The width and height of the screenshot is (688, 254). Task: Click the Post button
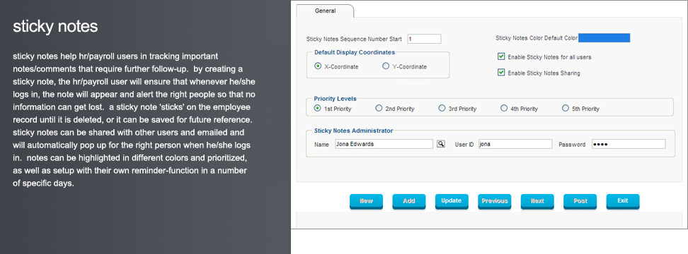pyautogui.click(x=580, y=201)
